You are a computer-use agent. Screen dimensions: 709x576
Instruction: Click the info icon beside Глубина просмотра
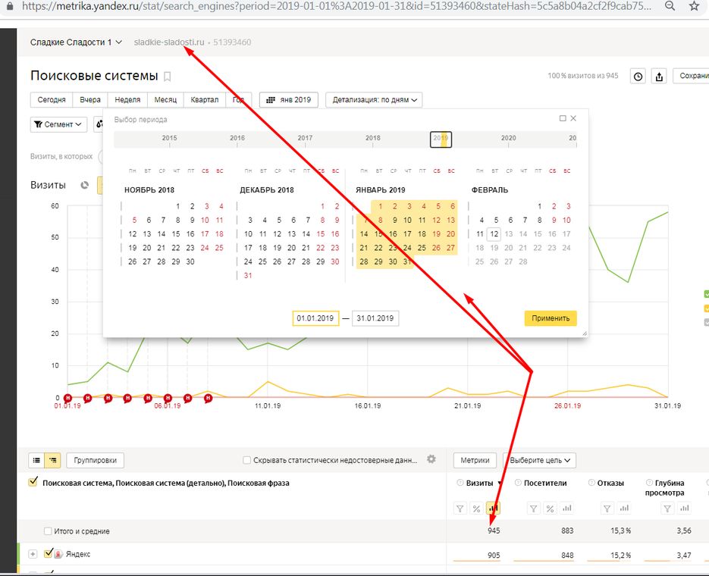pyautogui.click(x=649, y=483)
